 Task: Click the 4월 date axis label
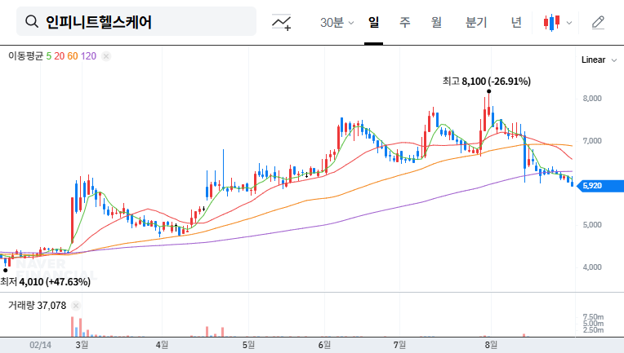click(162, 345)
